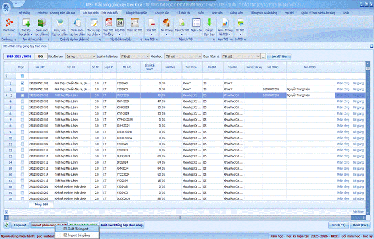This screenshot has height=239, width=374.
Task: Open Xếp thời khóa biểu group dialog launcher
Action: tap(141, 40)
